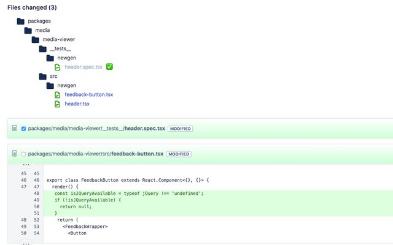The image size is (393, 245).
Task: Click the header.tsx file icon in tree
Action: [x=57, y=104]
